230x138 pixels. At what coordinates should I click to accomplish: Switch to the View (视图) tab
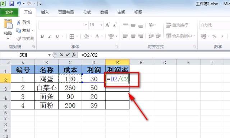[138, 12]
